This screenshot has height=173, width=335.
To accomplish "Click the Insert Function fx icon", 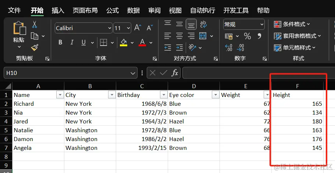I will (175, 73).
